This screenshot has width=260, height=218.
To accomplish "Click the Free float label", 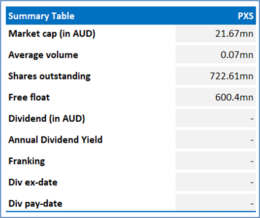I will tap(29, 97).
